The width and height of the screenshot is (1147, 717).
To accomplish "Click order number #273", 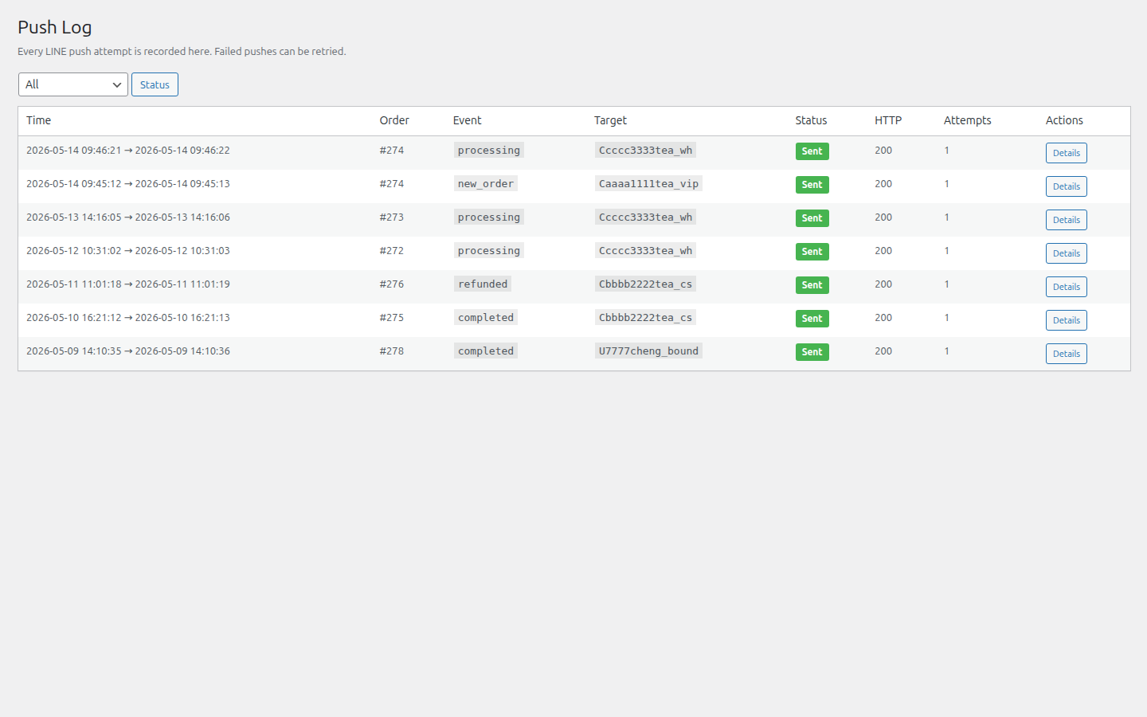I will (x=392, y=217).
